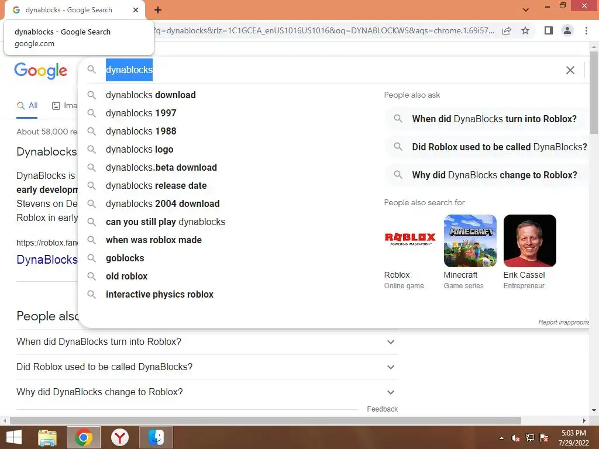Switch to the Images results tab
Image resolution: width=599 pixels, height=449 pixels.
tap(64, 106)
